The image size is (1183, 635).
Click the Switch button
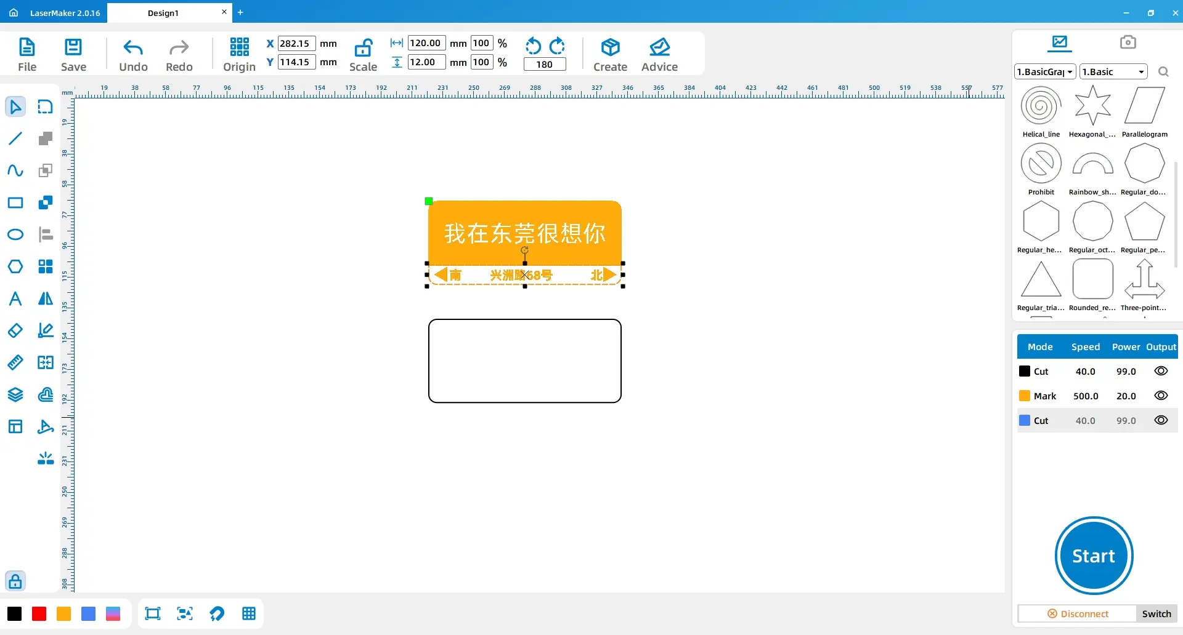click(x=1157, y=613)
